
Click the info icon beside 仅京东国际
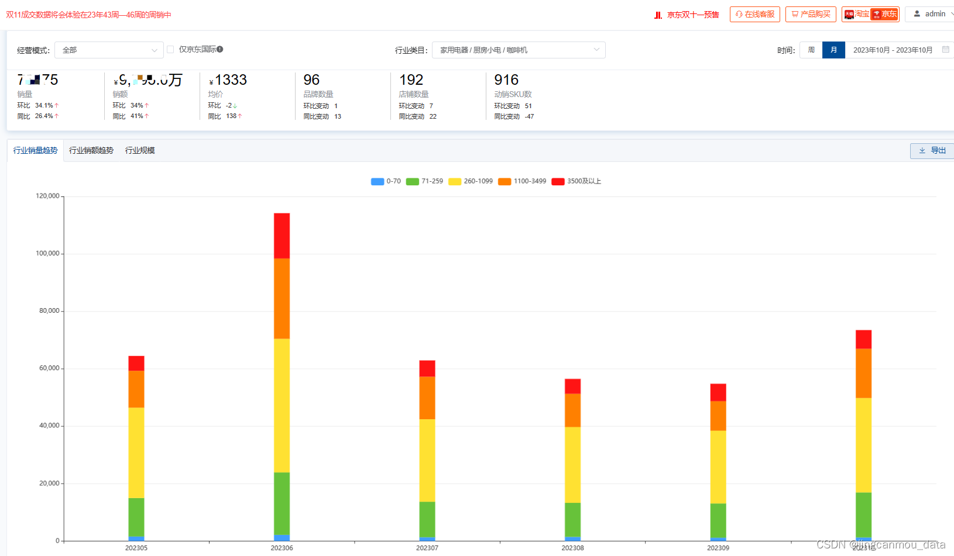point(220,50)
